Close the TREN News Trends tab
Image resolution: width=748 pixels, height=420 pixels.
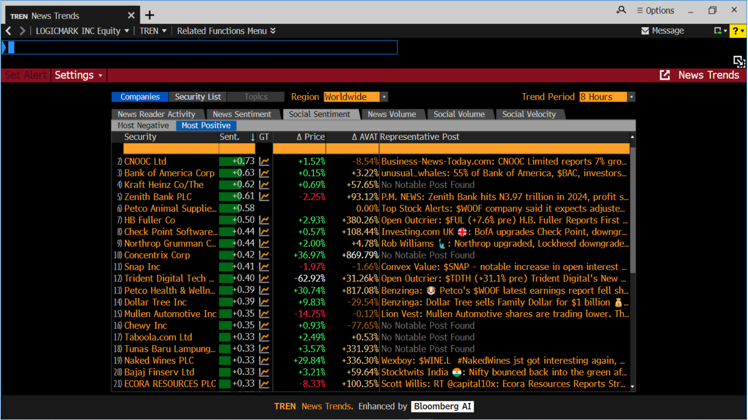click(131, 16)
